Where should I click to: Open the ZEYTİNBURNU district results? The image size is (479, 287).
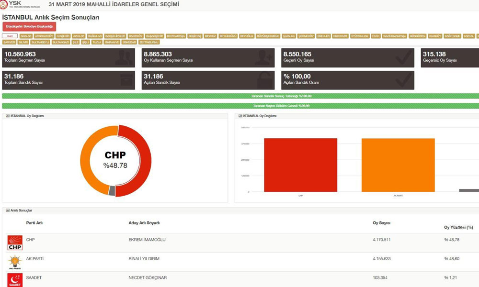(149, 42)
